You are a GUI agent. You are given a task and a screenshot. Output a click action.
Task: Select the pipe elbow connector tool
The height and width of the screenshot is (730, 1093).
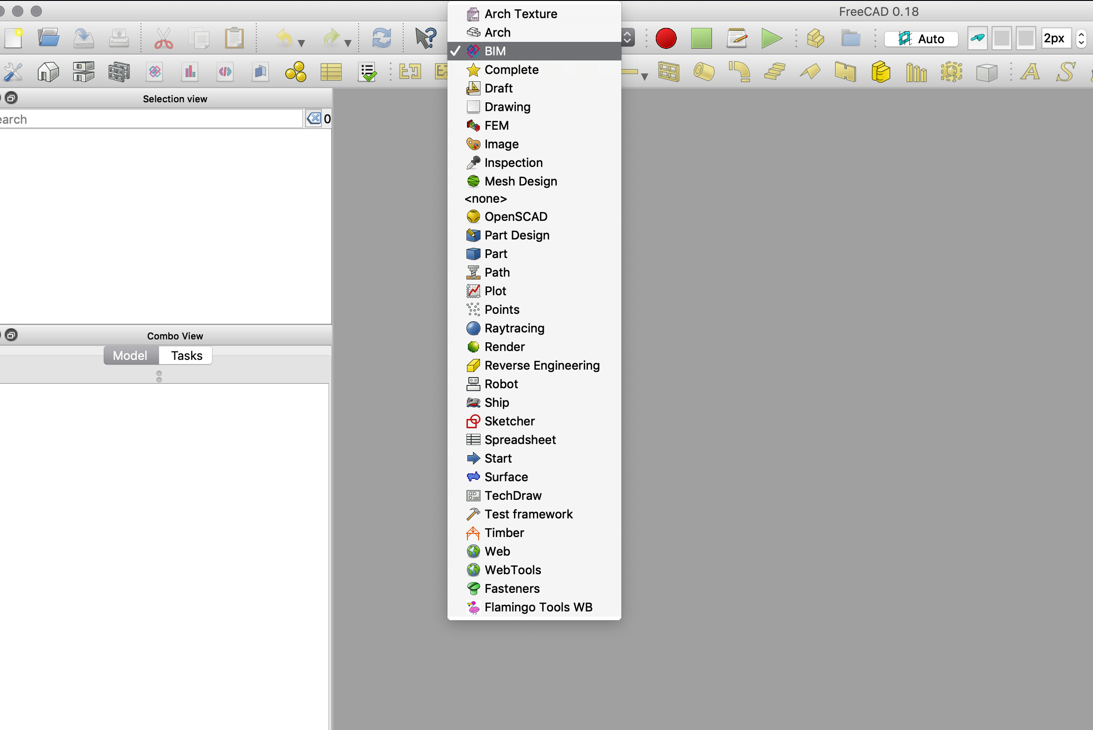tap(740, 72)
